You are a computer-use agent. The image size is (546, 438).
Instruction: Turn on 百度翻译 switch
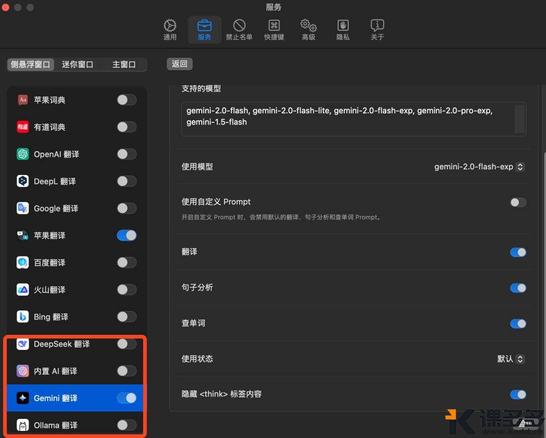pyautogui.click(x=127, y=262)
